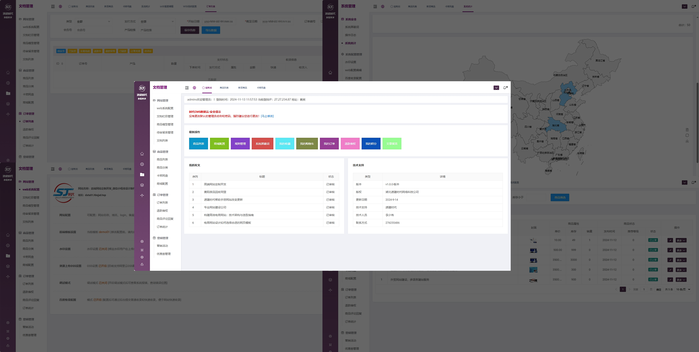Open 优惠券管理 in the front window's menu

[163, 254]
